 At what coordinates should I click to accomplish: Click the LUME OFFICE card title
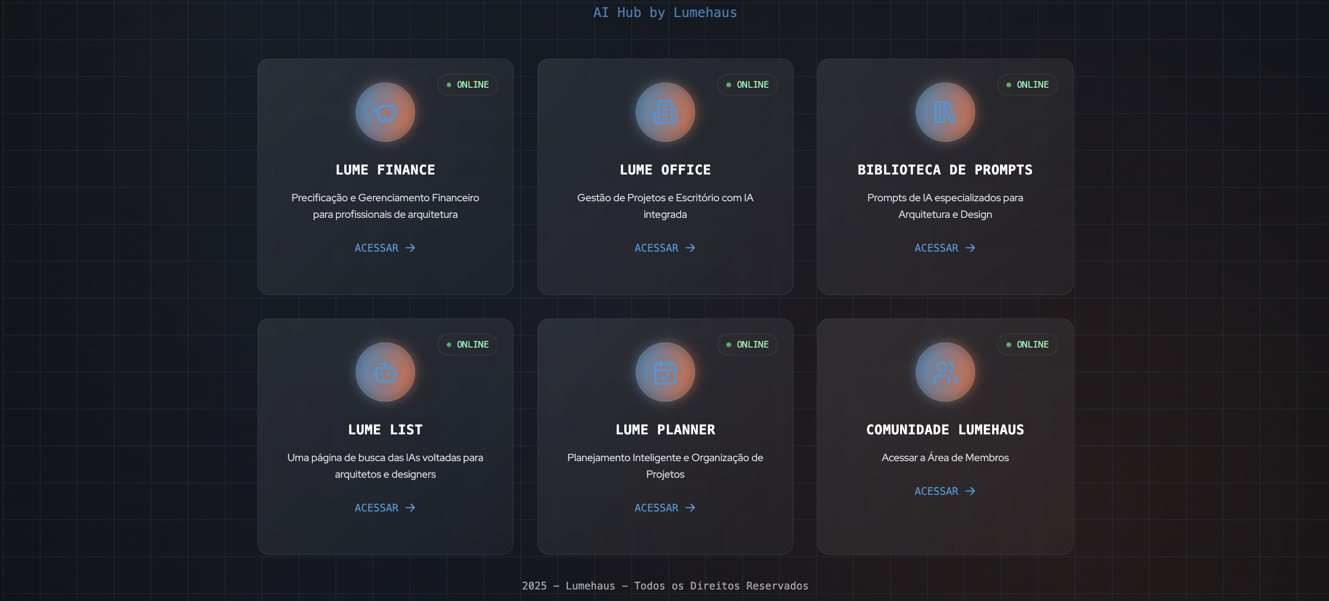(665, 169)
